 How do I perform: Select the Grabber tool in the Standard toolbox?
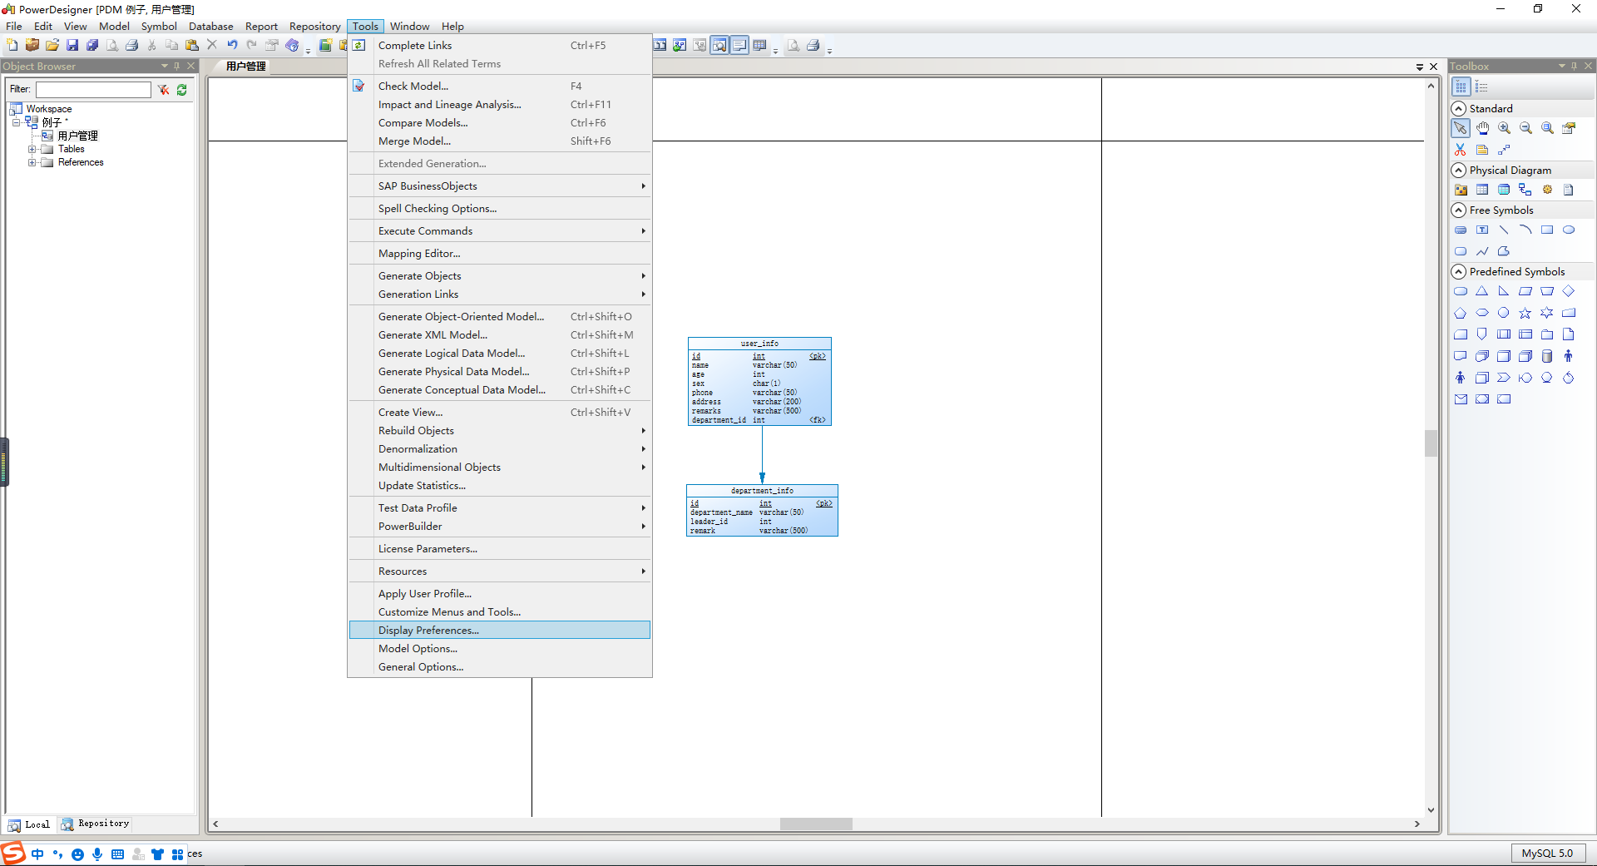(x=1482, y=128)
